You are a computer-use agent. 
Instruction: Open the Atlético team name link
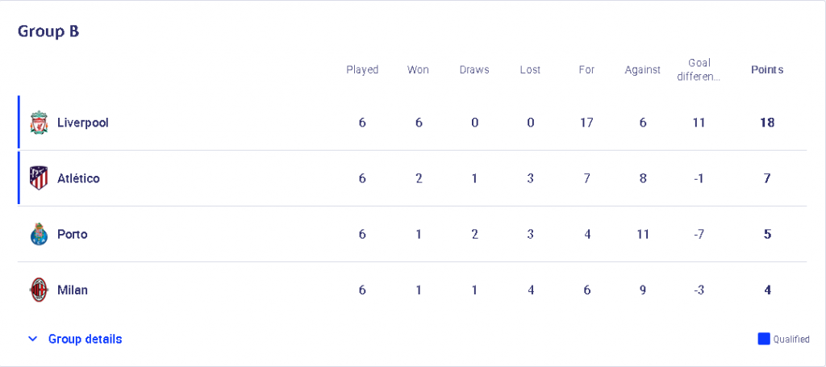tap(78, 178)
